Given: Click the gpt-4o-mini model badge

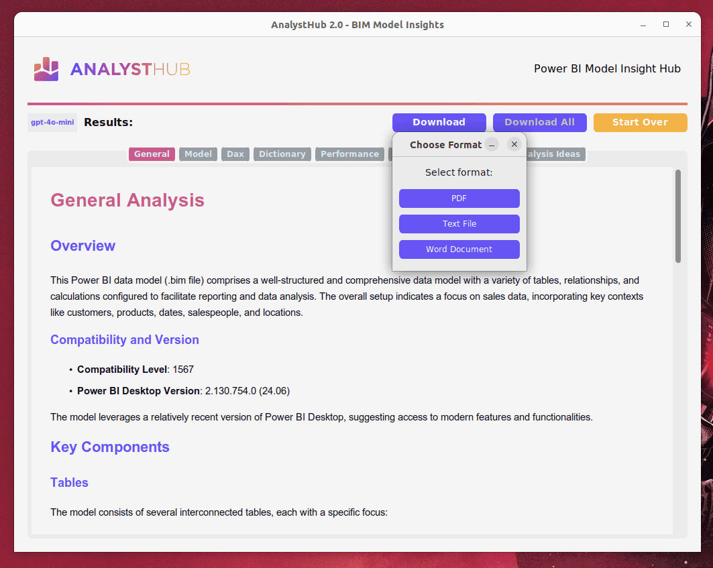Looking at the screenshot, I should pyautogui.click(x=52, y=122).
